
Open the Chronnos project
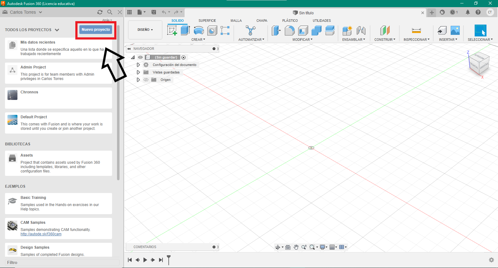click(x=59, y=98)
